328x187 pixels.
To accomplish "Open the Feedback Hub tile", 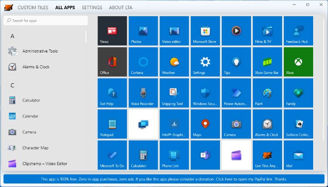I will point(298,31).
